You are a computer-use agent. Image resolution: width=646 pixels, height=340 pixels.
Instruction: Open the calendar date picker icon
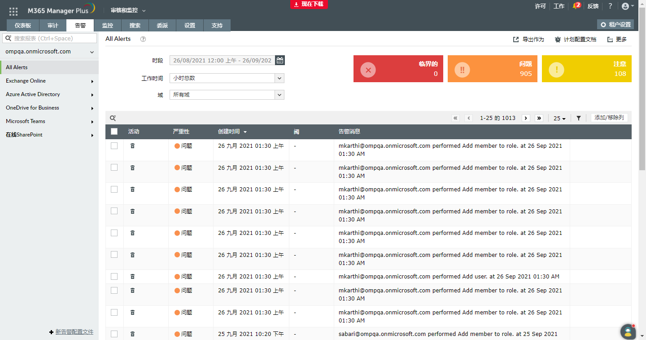pos(279,60)
